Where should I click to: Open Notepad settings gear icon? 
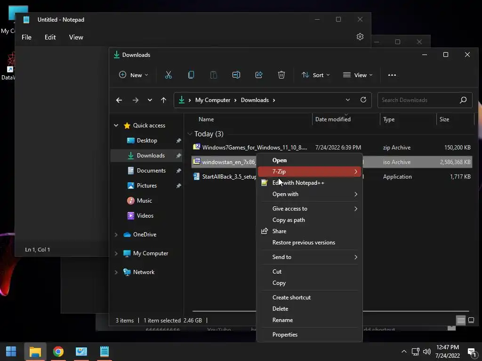click(360, 37)
